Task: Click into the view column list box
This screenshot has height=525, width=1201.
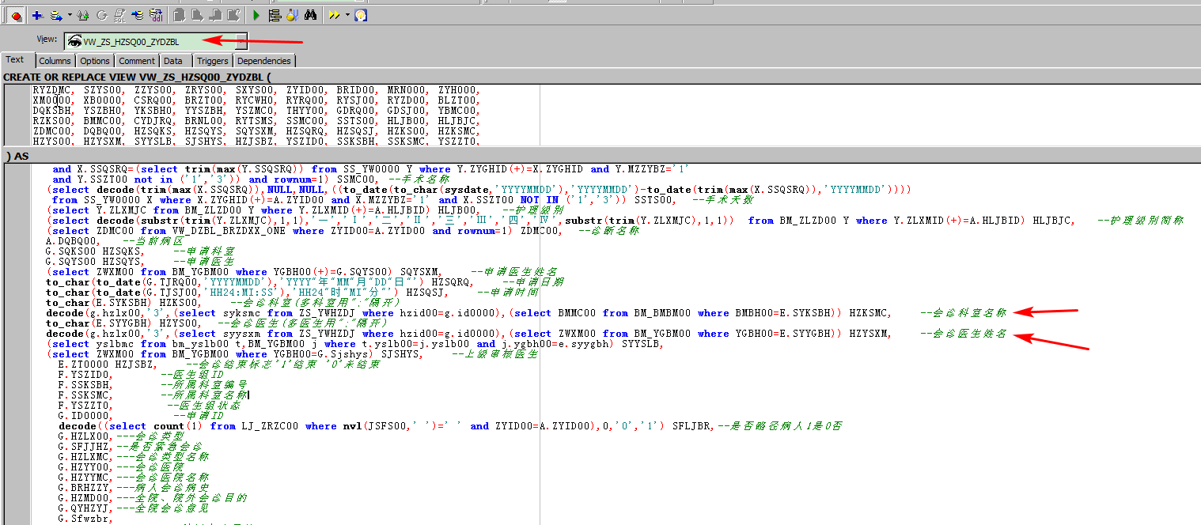Action: tap(316, 115)
